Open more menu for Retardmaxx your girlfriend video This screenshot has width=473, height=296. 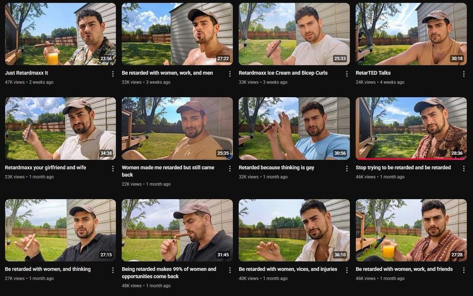(x=113, y=168)
